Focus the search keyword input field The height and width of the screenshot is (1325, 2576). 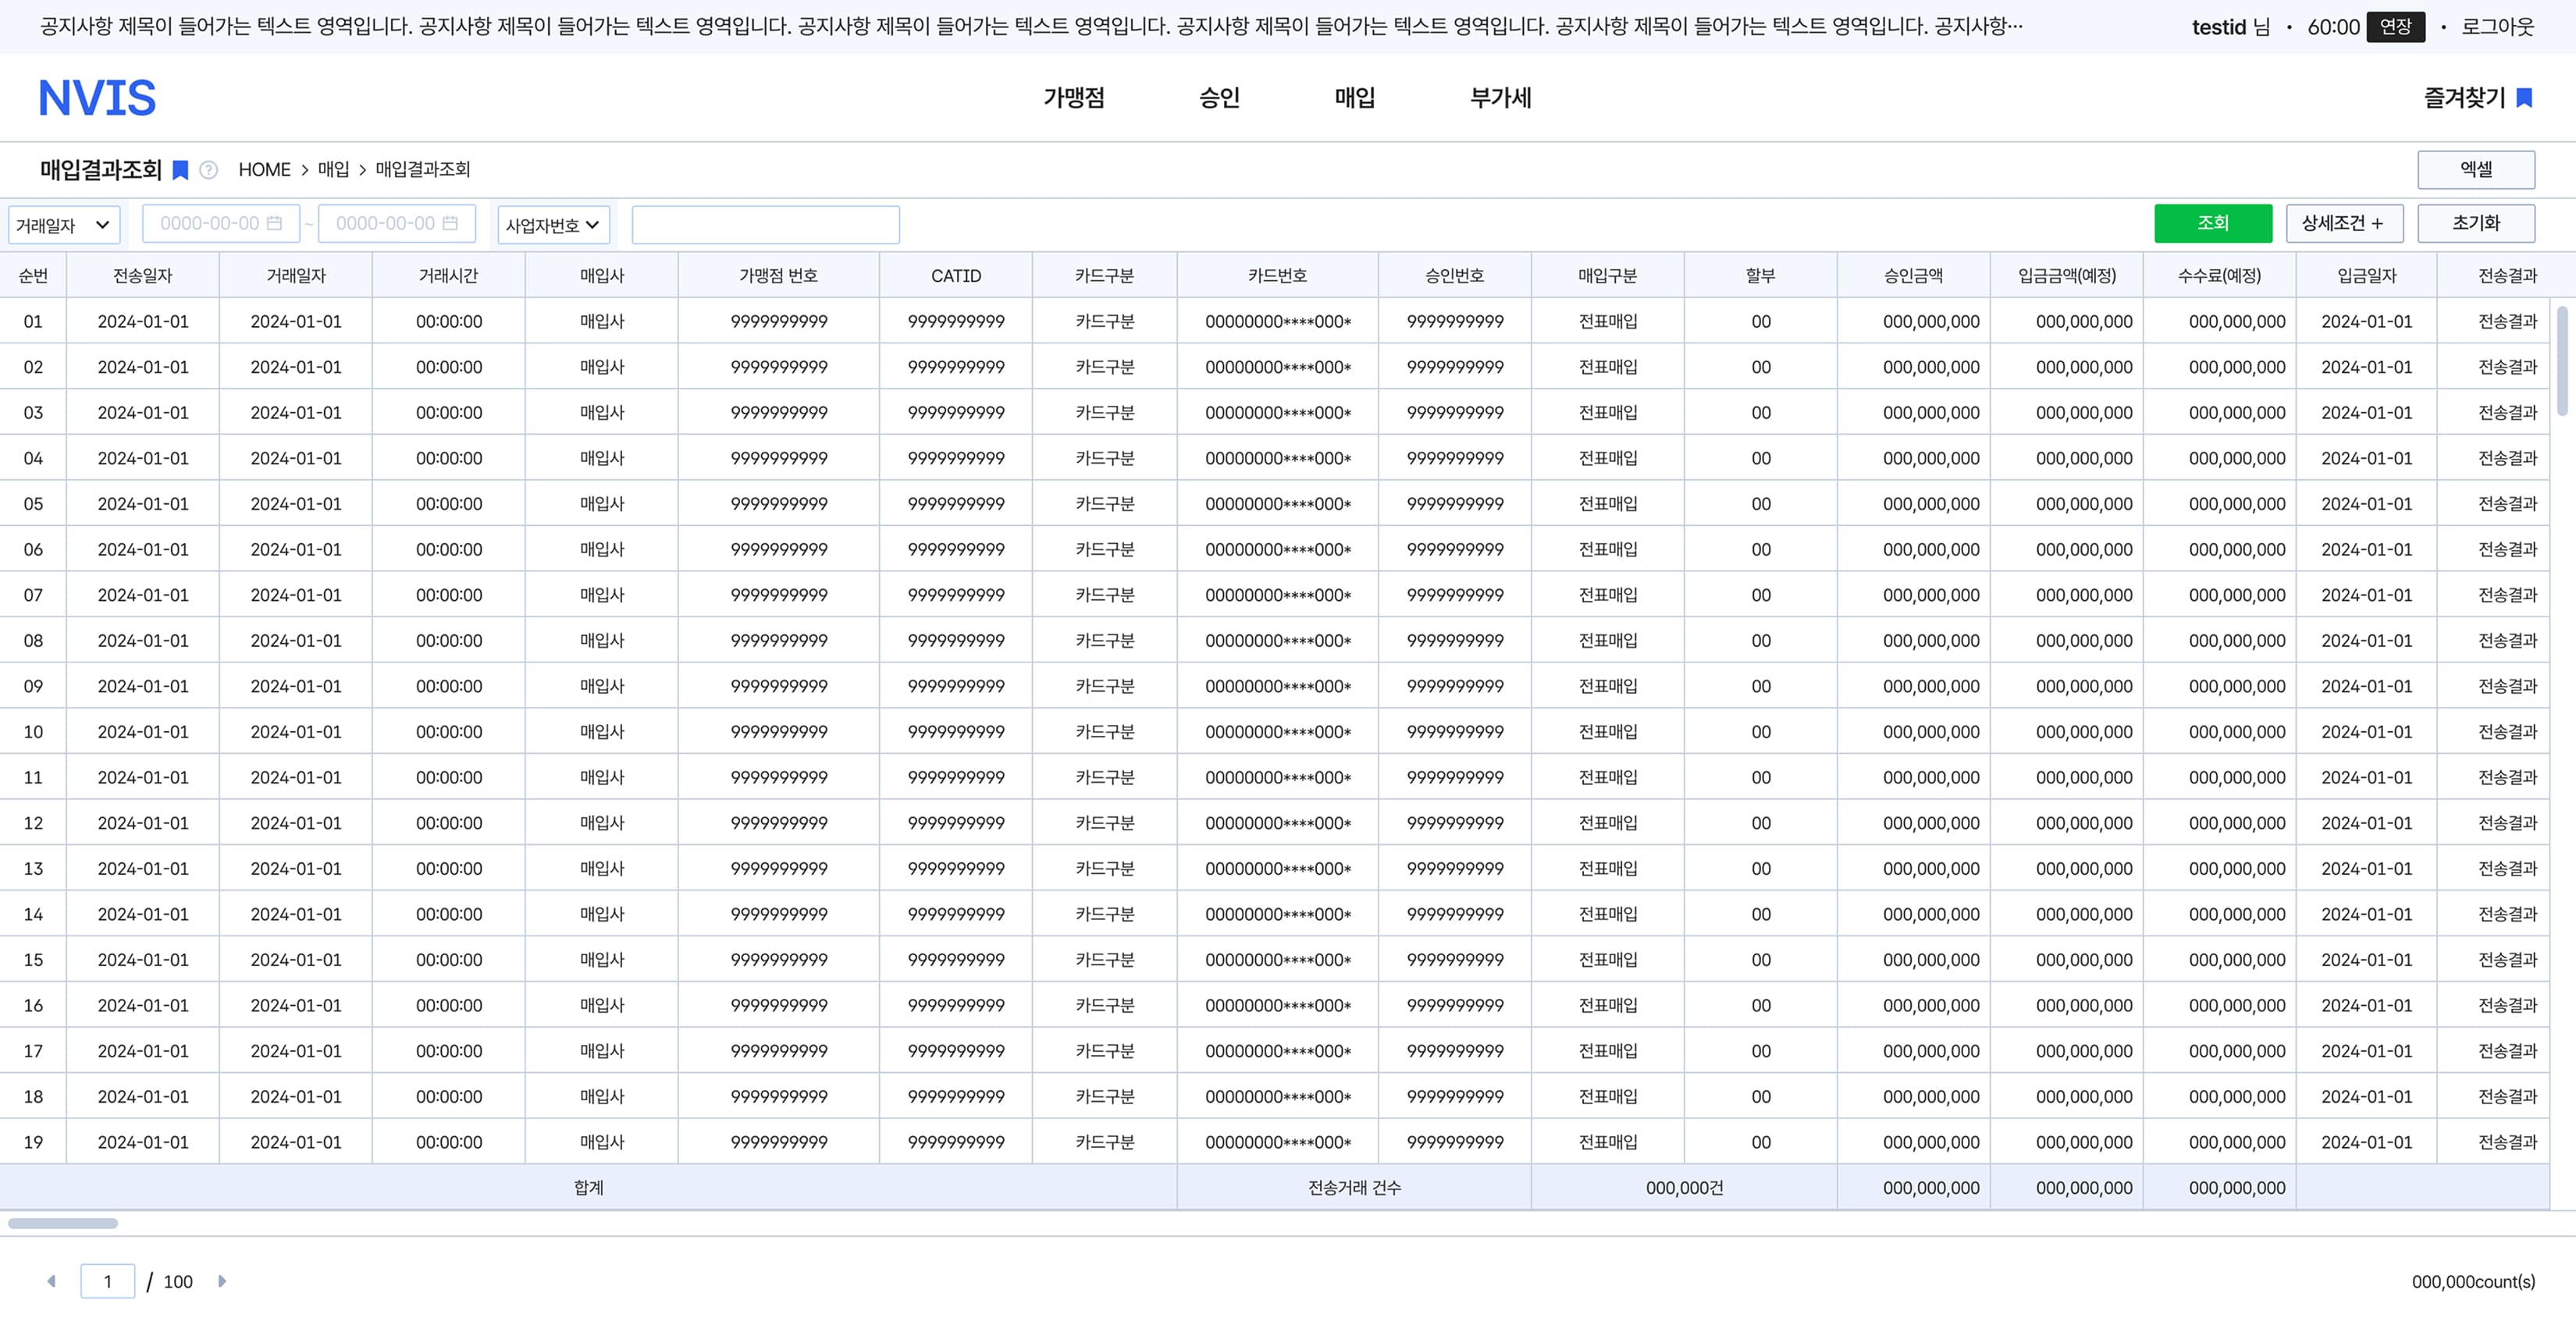click(766, 225)
